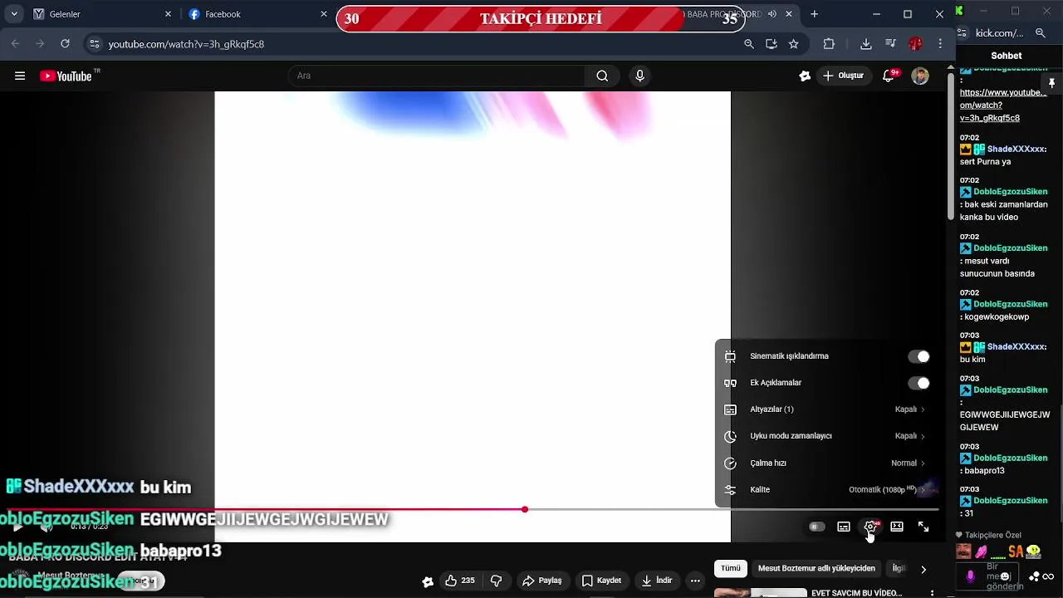Click the zoom magnifier in address bar
The width and height of the screenshot is (1063, 598).
[749, 44]
